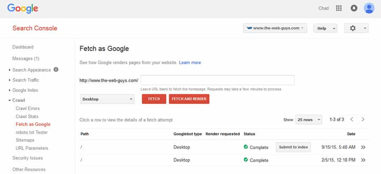The image size is (381, 174).
Task: Click the 2/5/15, 12:18 PM date
Action: (x=339, y=160)
